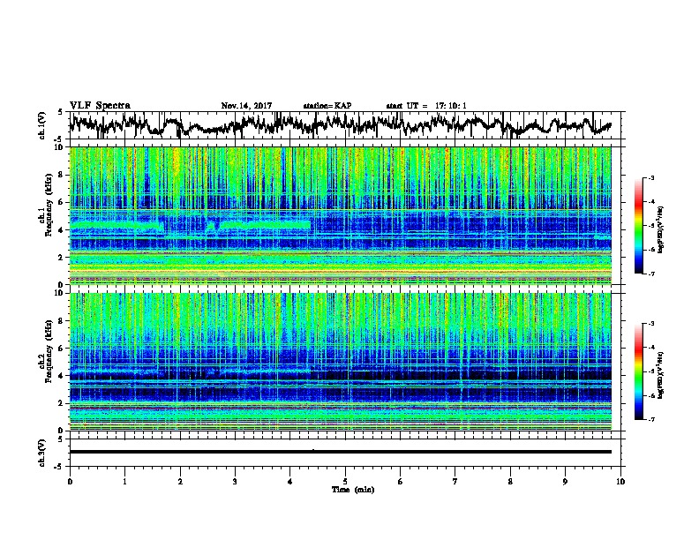This screenshot has height=540, width=699.
Task: Click the ch.2 spectrogram color scale bar
Action: tap(639, 371)
